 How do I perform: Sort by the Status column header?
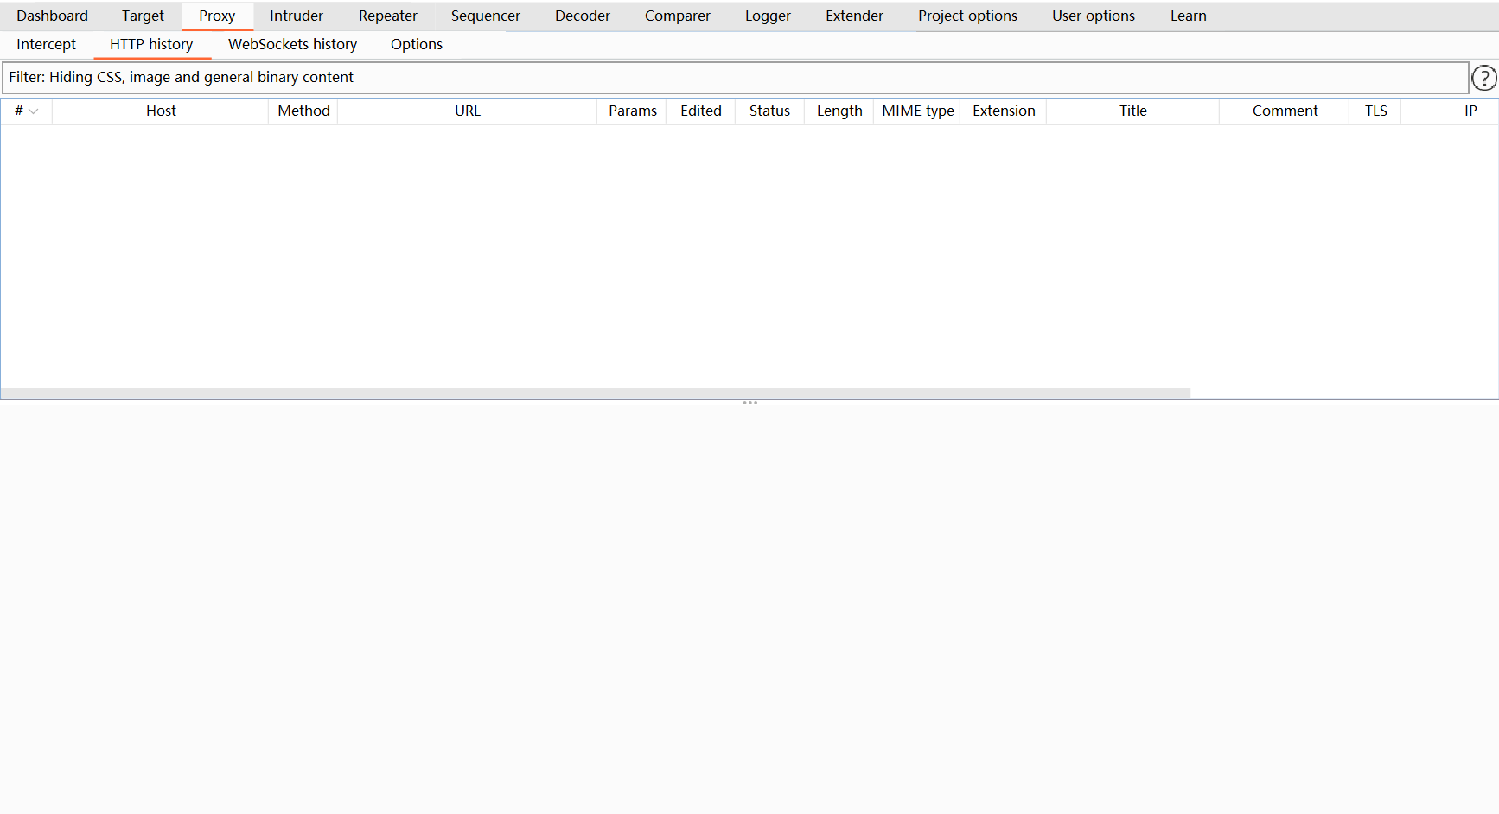coord(770,111)
